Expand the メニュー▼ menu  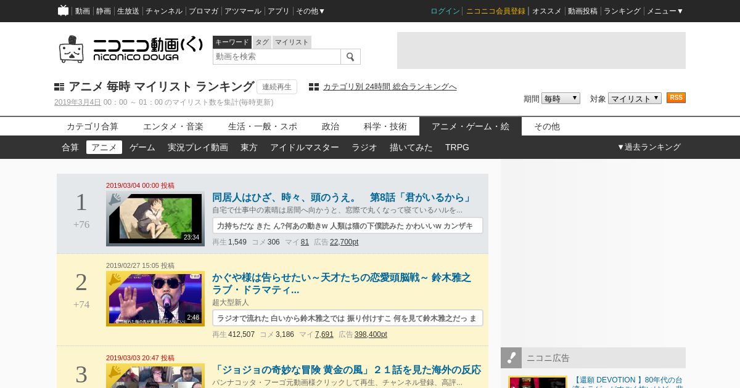(665, 11)
